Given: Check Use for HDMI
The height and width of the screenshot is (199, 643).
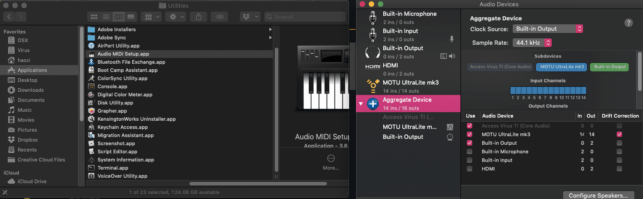Looking at the screenshot, I should click(x=470, y=169).
